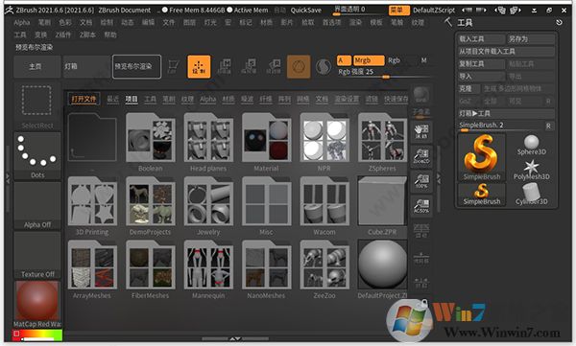Open the Texture Off picker
The width and height of the screenshot is (576, 346).
click(x=37, y=255)
